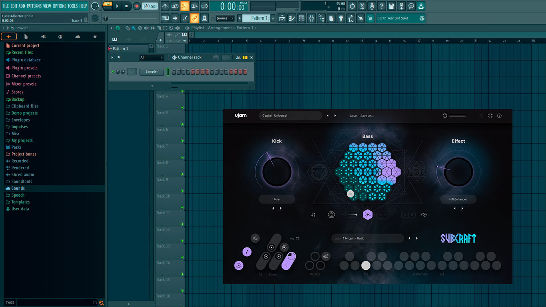The height and width of the screenshot is (307, 546).
Task: Open the channel rack All filter dropdown
Action: [x=151, y=58]
